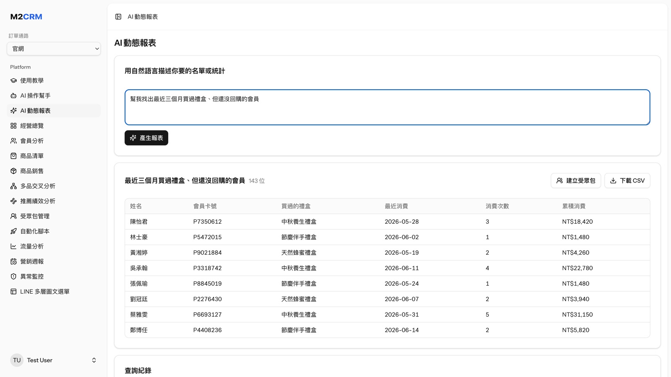Click the 消費次數 column header

(x=497, y=206)
